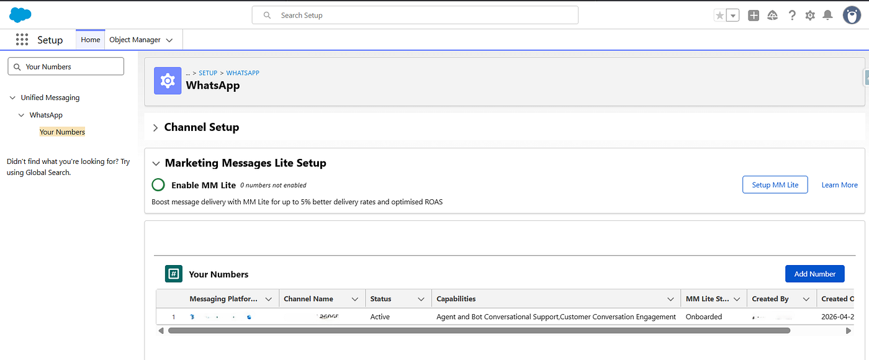Open the App Launcher grid icon
This screenshot has width=869, height=360.
pos(22,40)
